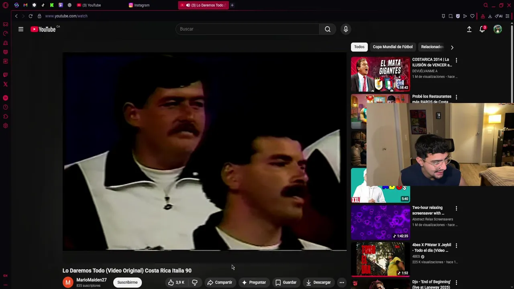Select the 'Todos' filter chip
514x289 pixels.
359,47
